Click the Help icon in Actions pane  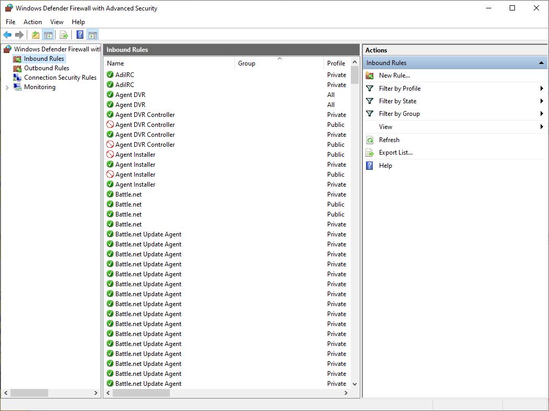point(369,166)
